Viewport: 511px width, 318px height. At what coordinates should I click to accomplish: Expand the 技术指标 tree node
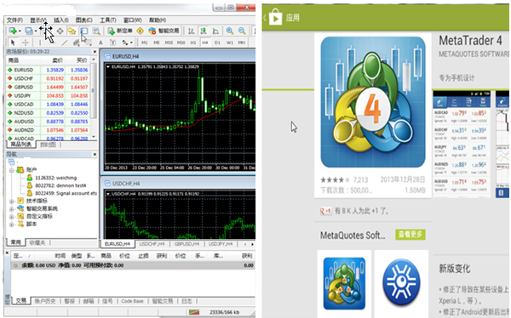click(11, 202)
